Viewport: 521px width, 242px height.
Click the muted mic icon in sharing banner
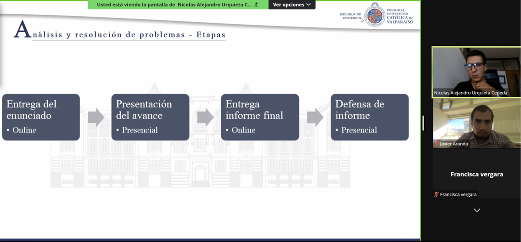point(257,5)
